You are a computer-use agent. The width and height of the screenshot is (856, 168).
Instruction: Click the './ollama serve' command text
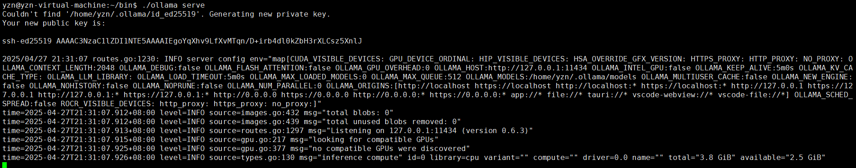(x=173, y=5)
